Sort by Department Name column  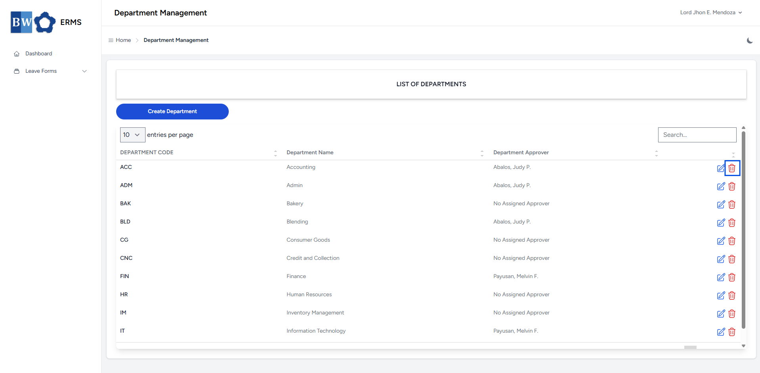(x=385, y=153)
